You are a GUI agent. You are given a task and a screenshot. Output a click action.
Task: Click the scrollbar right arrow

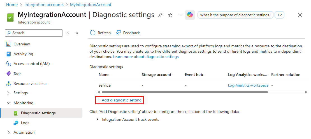coord(306,92)
